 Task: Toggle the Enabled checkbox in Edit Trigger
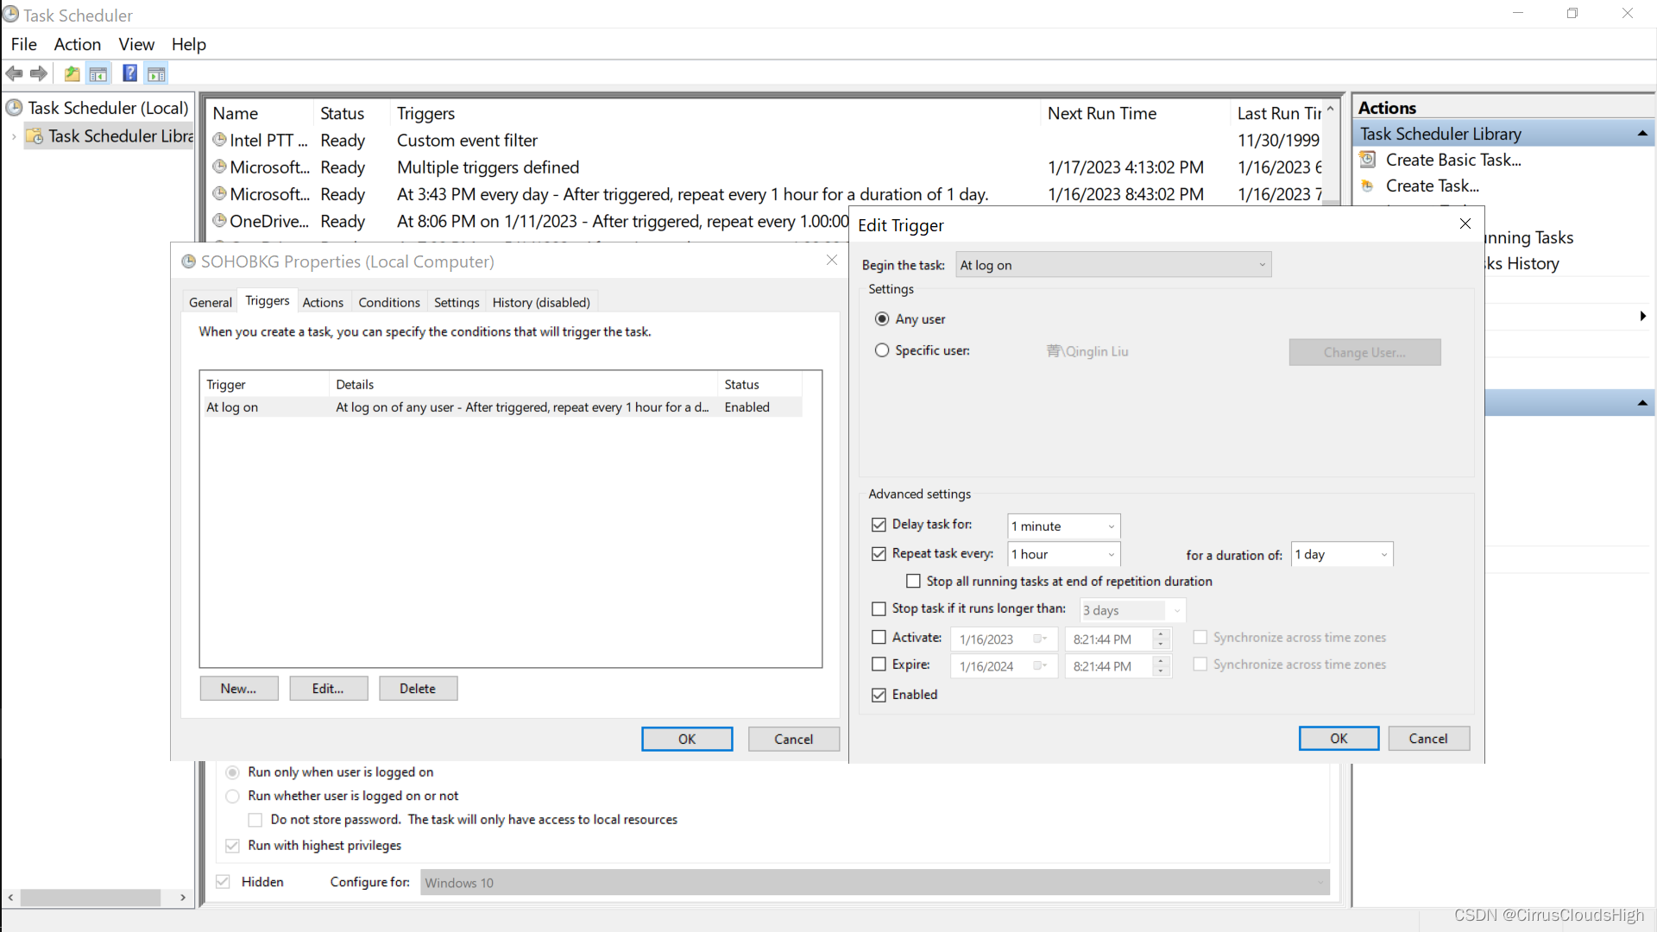pos(879,695)
